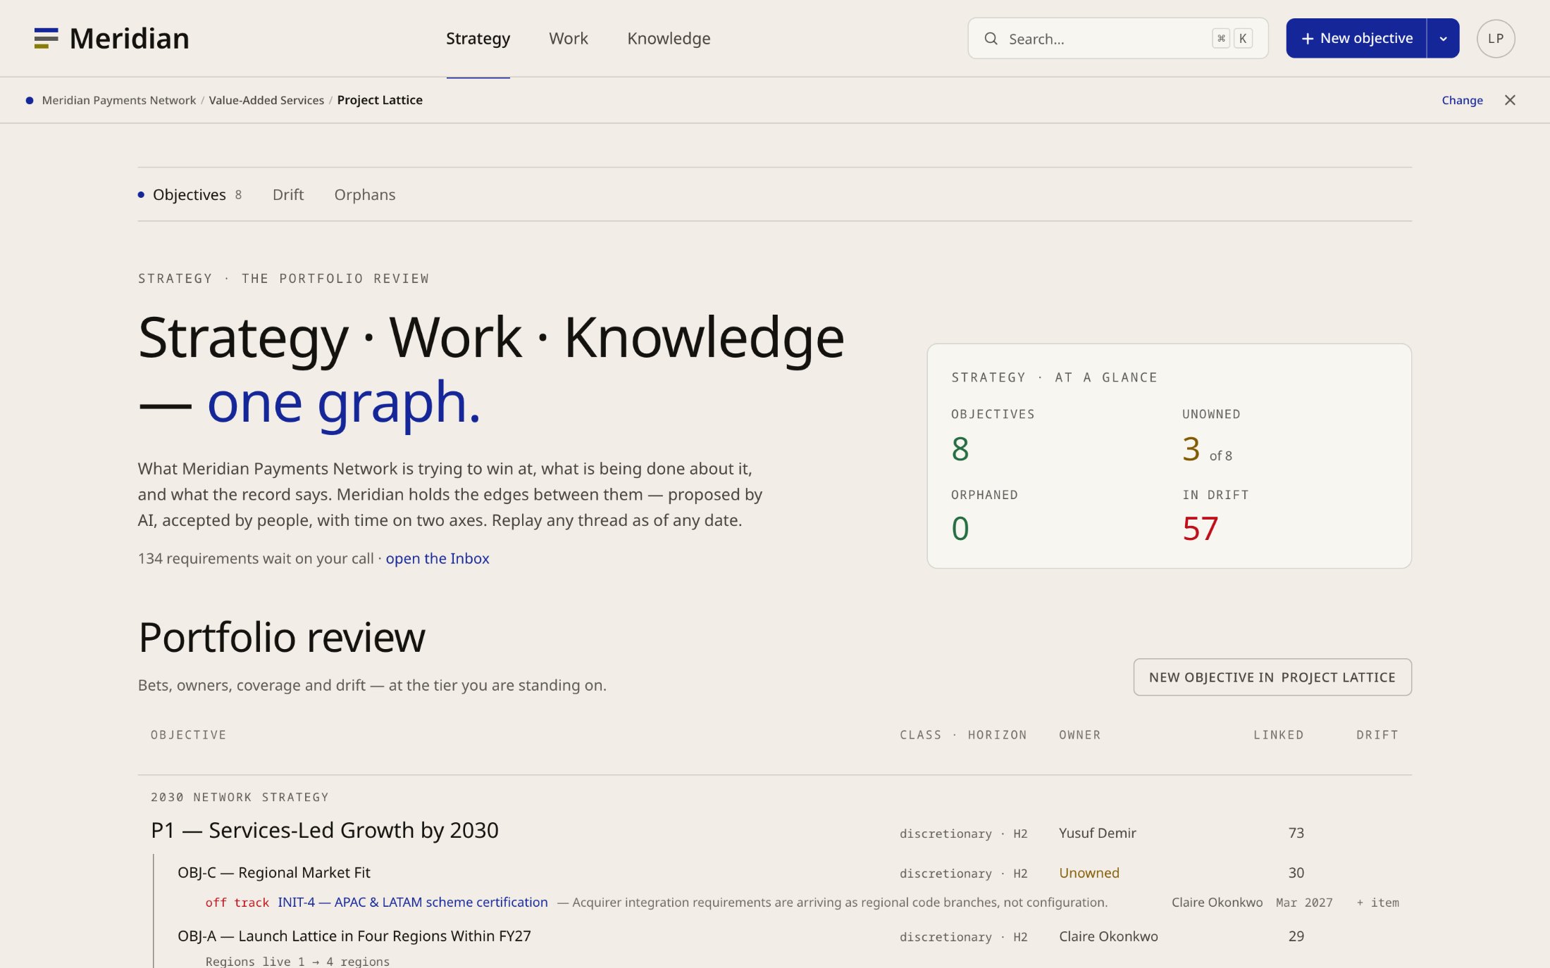This screenshot has width=1550, height=968.
Task: Click the Orphaned value 0
Action: pyautogui.click(x=960, y=529)
